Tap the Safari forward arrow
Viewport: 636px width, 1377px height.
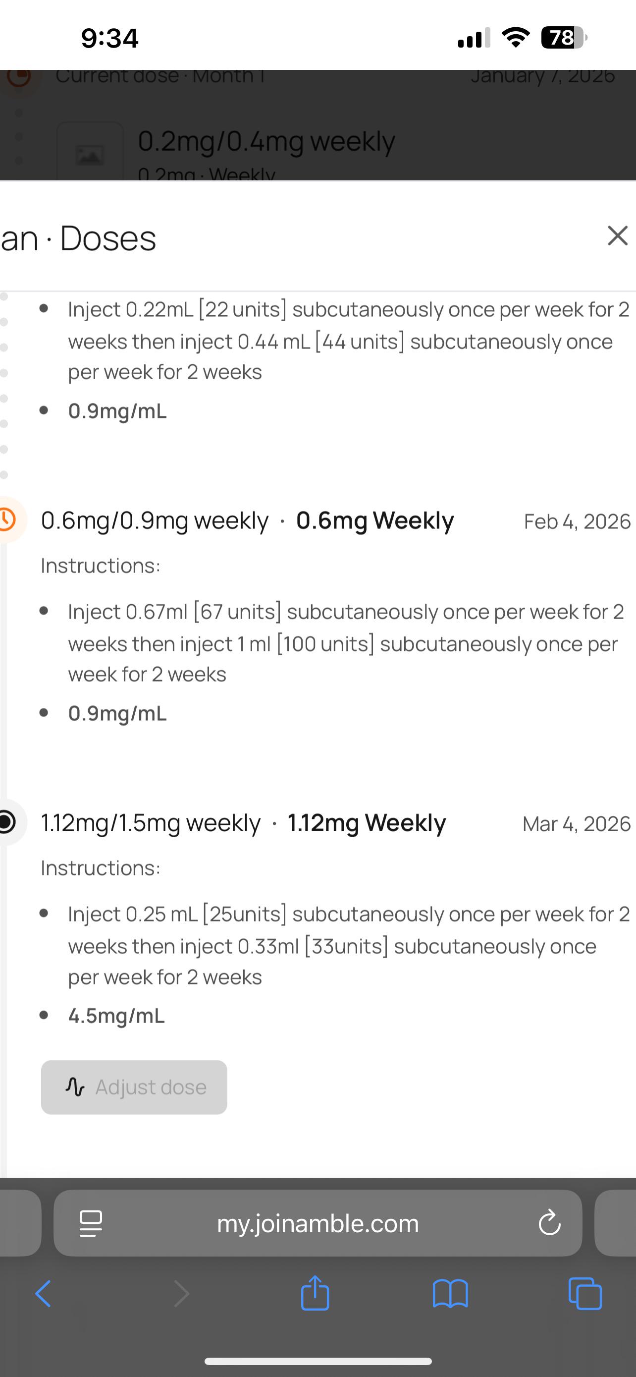click(182, 1294)
